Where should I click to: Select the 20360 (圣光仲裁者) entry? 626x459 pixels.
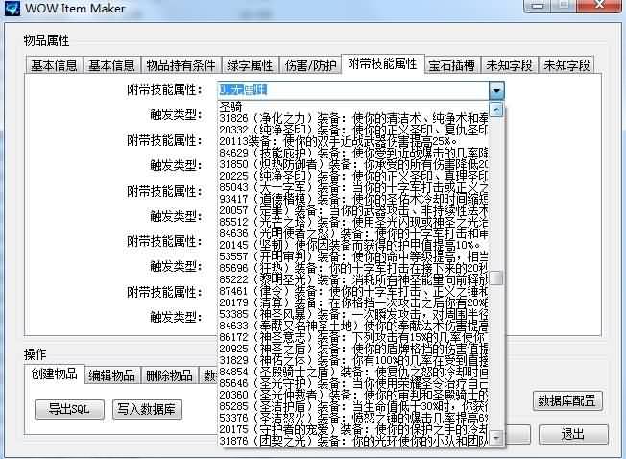click(353, 395)
